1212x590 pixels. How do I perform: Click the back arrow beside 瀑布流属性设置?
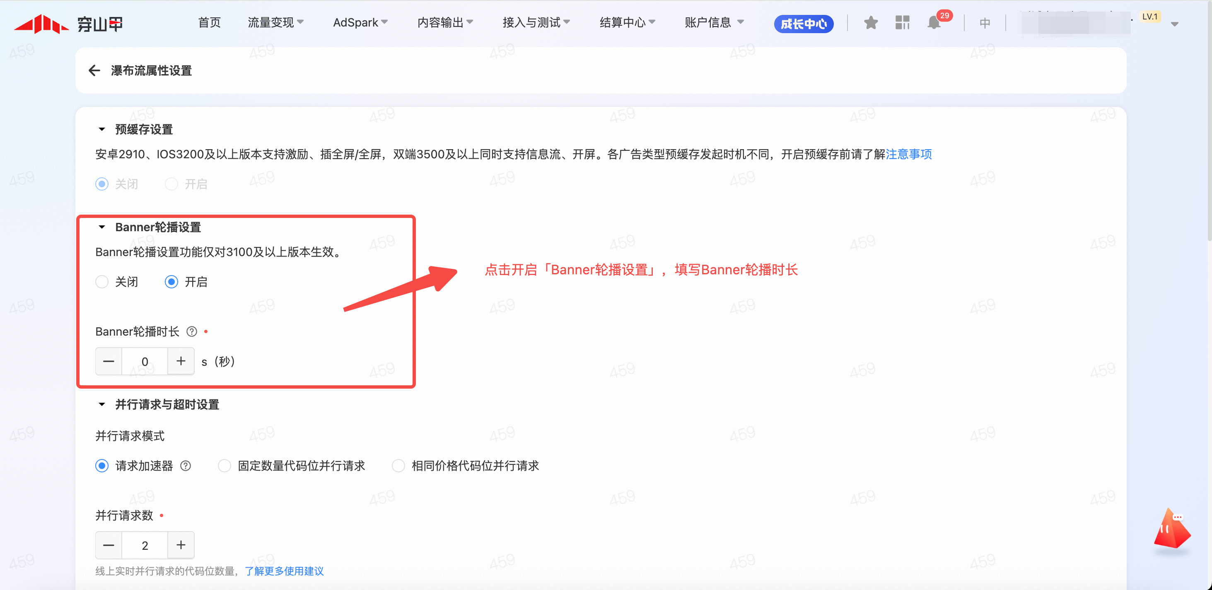94,70
